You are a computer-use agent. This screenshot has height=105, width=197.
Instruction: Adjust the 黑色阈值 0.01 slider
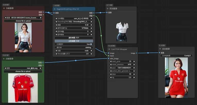point(74,38)
